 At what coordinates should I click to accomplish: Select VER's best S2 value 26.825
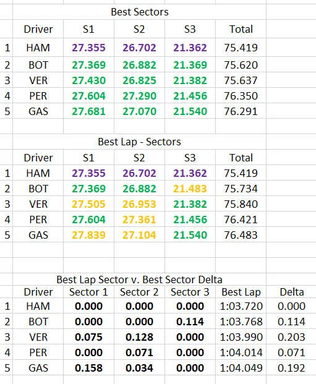pos(139,80)
